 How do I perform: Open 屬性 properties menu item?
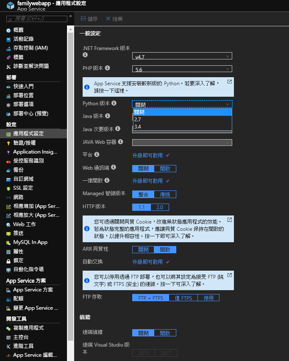[x=33, y=252]
